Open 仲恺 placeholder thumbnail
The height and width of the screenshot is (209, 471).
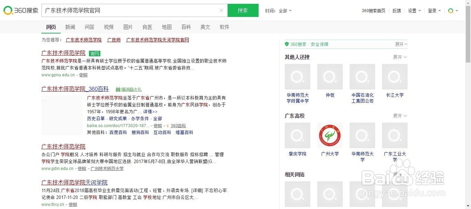pos(330,77)
